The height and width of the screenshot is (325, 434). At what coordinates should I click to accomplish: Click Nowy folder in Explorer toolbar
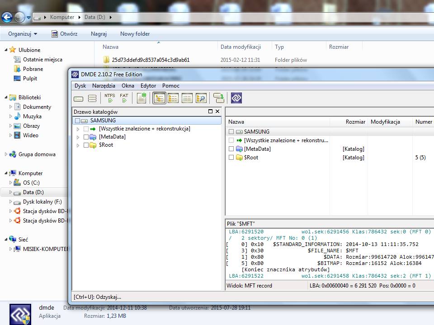click(135, 34)
